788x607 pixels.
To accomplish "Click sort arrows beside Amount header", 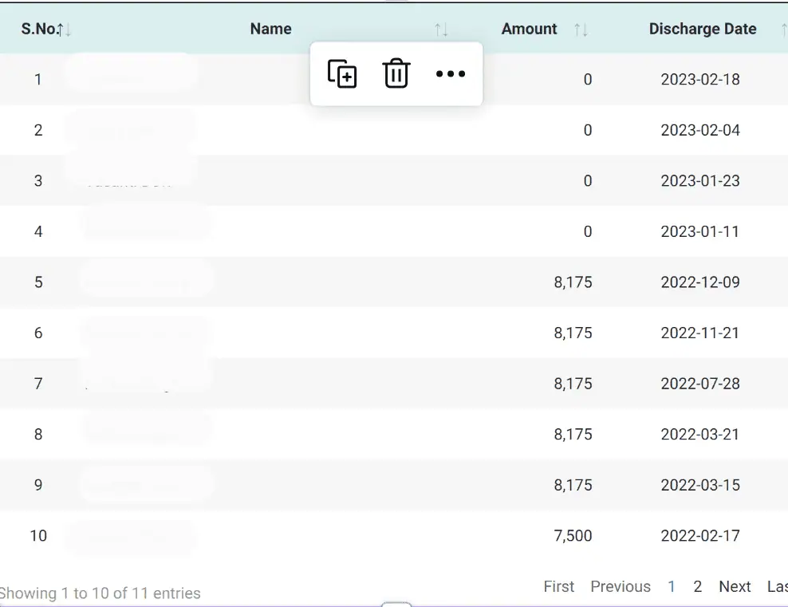I will (x=581, y=30).
